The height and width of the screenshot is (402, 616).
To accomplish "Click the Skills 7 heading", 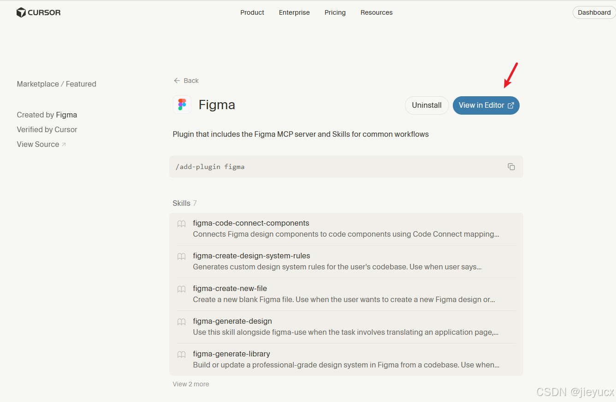I will click(184, 203).
